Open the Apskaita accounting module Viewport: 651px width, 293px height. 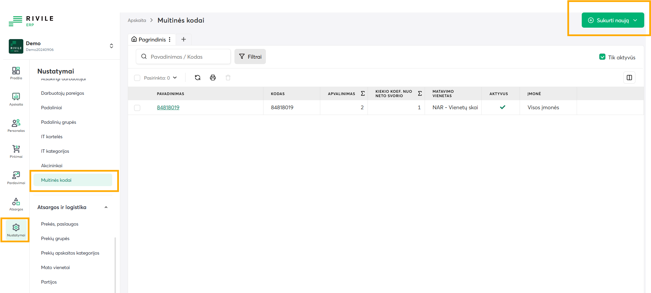[16, 99]
